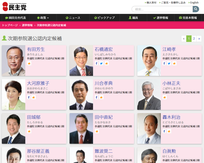Click the next page » button

[199, 39]
